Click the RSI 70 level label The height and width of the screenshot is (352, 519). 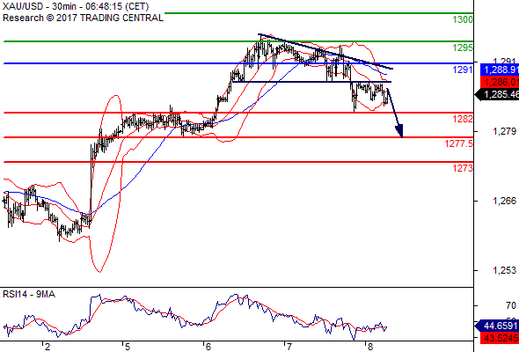[511, 305]
